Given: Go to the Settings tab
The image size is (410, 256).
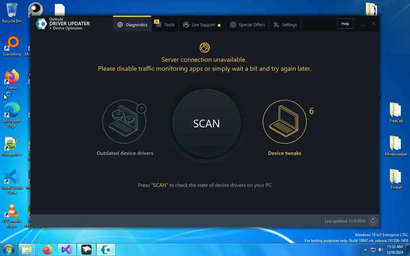Looking at the screenshot, I should click(285, 25).
